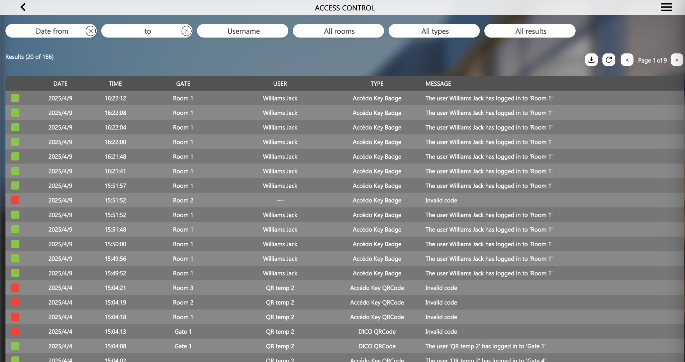The width and height of the screenshot is (685, 362).
Task: Open the All rooms dropdown
Action: click(x=338, y=31)
